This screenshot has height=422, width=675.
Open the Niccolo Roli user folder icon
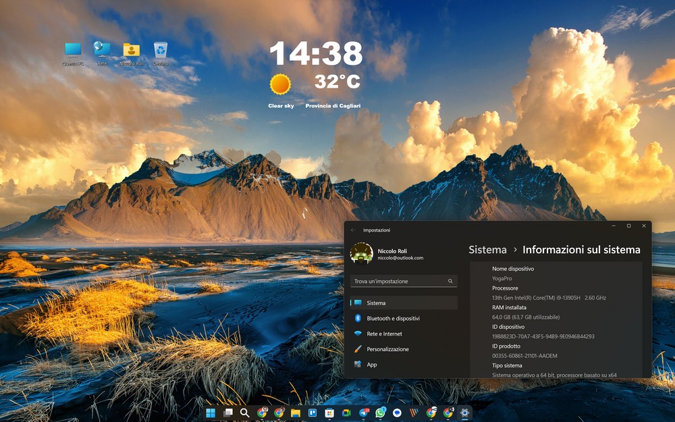click(131, 51)
